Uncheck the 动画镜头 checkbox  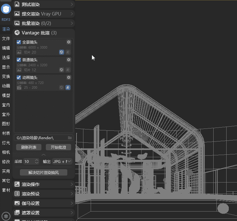tap(19, 77)
